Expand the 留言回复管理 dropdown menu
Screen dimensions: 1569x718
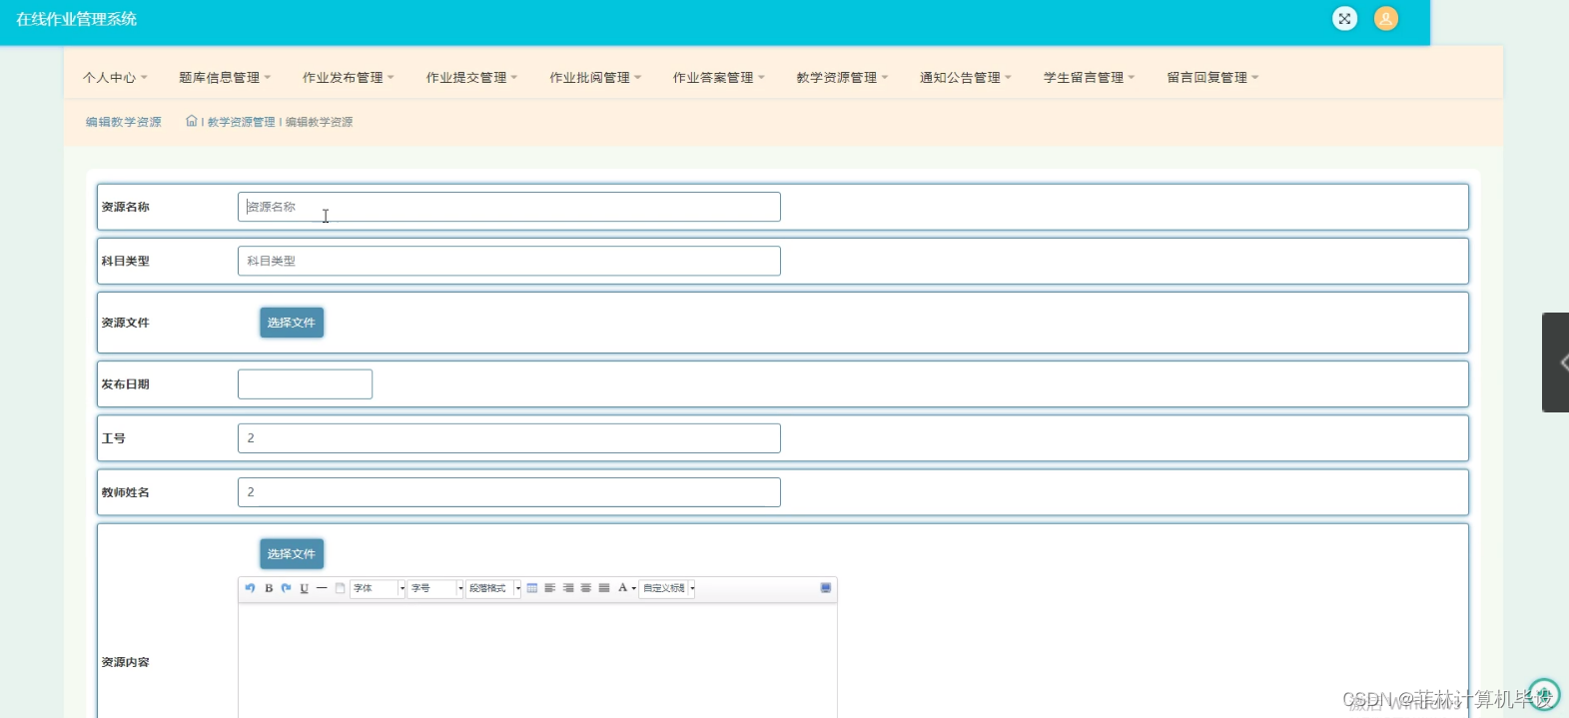(x=1213, y=77)
